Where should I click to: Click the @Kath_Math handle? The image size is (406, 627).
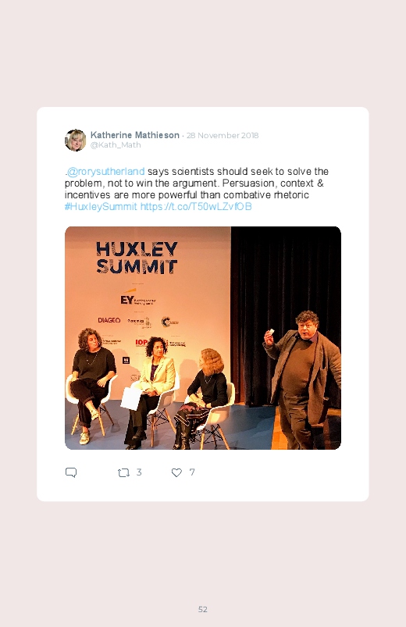coord(116,145)
